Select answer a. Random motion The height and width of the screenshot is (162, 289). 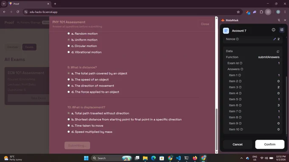[x=68, y=34]
